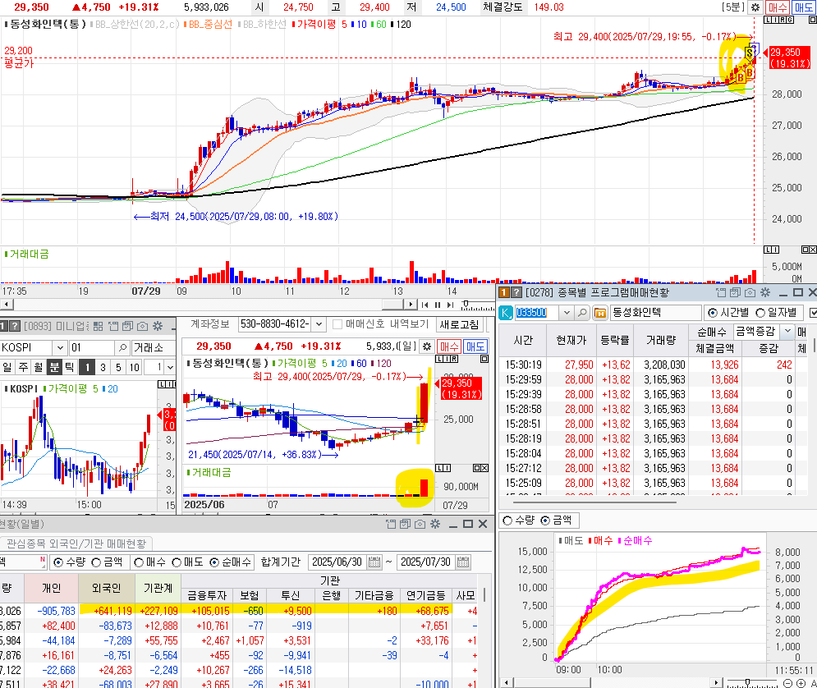Click the 매수 button in daily chart panel
This screenshot has width=817, height=688.
tap(448, 346)
